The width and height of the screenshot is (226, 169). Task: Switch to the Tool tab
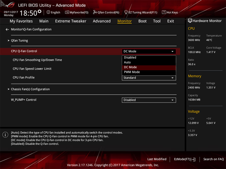(x=157, y=21)
